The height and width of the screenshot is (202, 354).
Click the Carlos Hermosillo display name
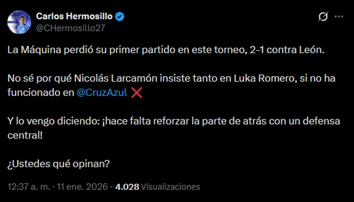coord(74,17)
